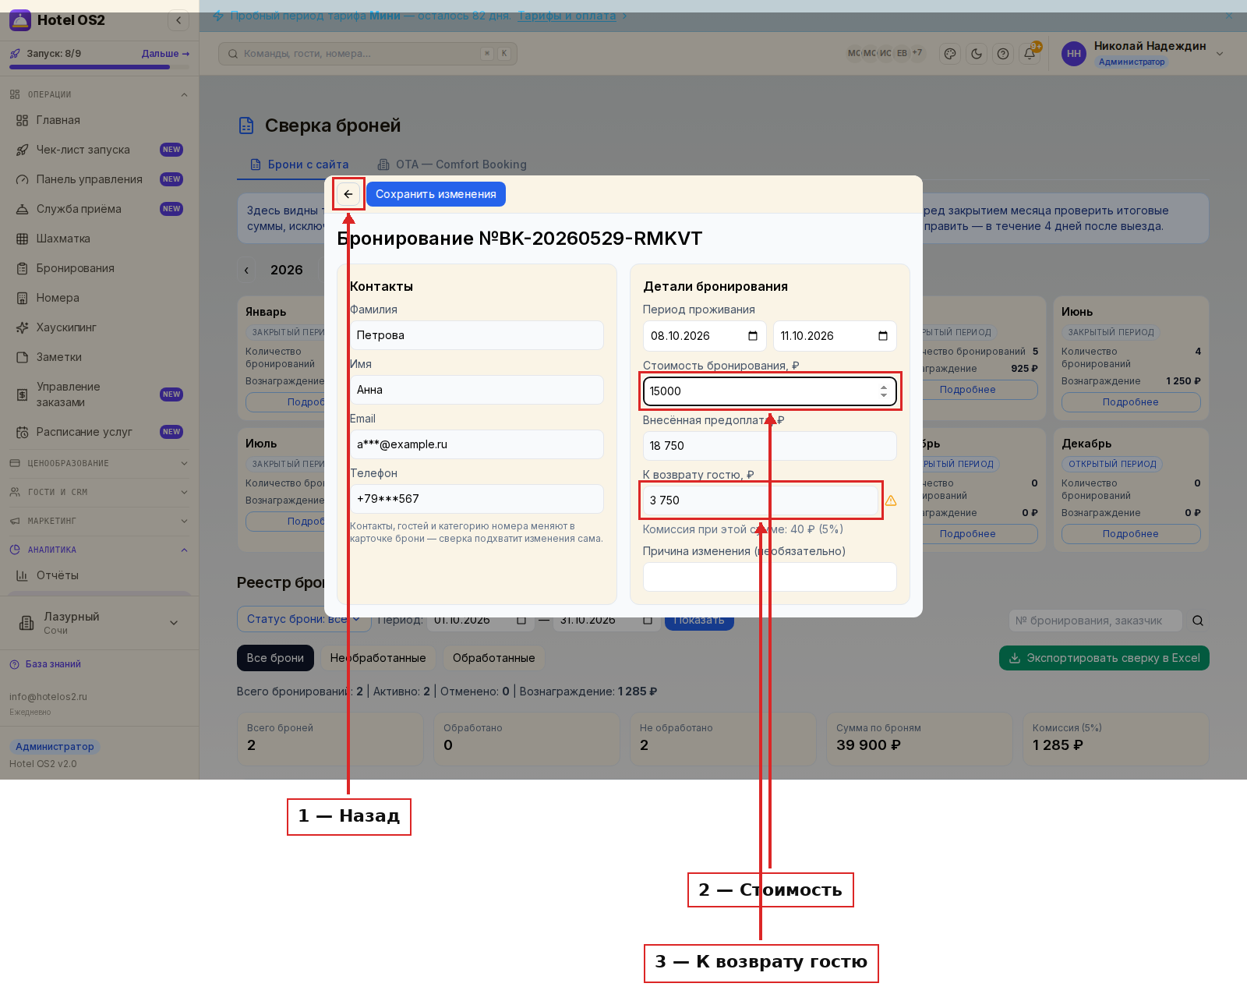Click Сохранить изменения button
The height and width of the screenshot is (1001, 1247).
click(436, 194)
